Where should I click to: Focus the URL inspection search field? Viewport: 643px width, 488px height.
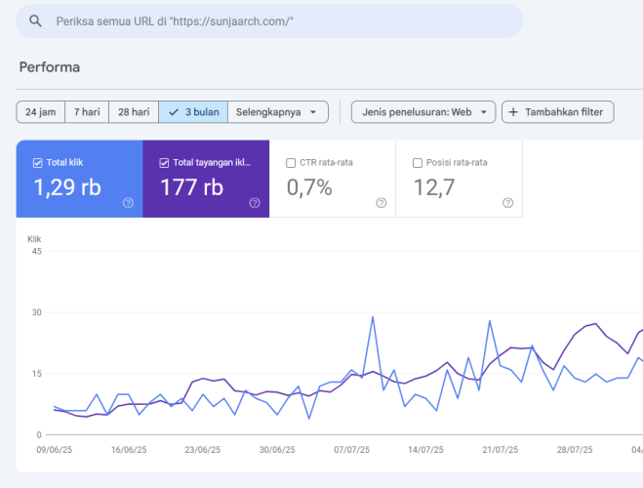point(269,21)
